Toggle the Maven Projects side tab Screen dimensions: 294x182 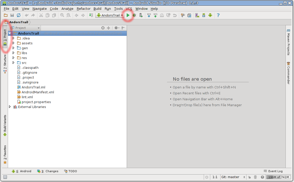pyautogui.click(x=288, y=42)
